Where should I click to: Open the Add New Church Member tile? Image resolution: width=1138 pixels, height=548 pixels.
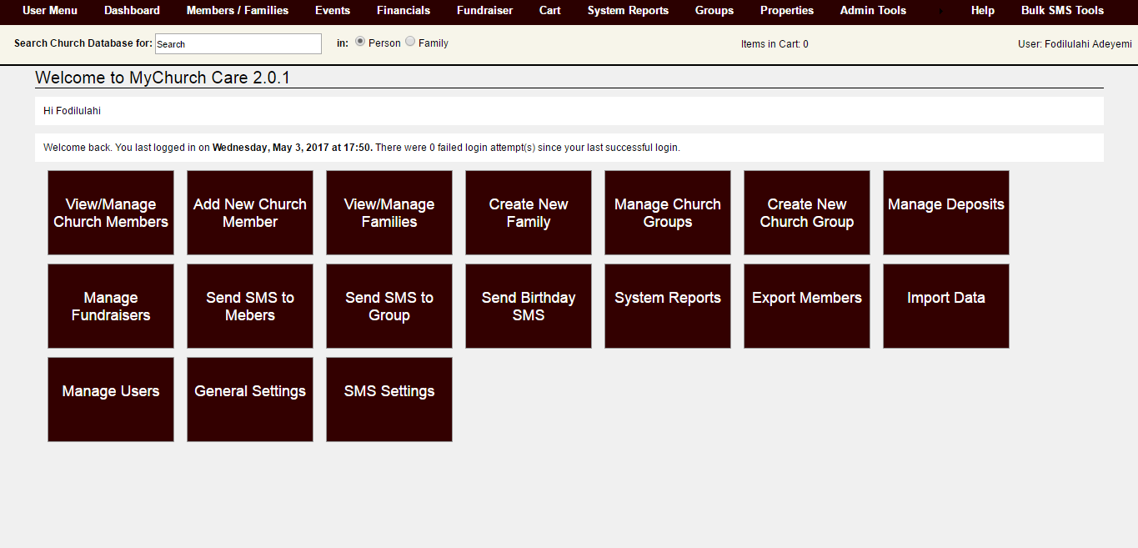[250, 213]
